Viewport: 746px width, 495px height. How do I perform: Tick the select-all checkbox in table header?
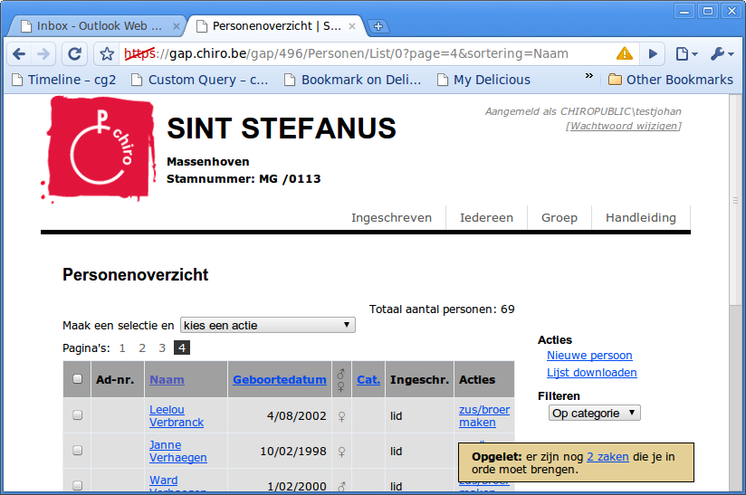77,379
